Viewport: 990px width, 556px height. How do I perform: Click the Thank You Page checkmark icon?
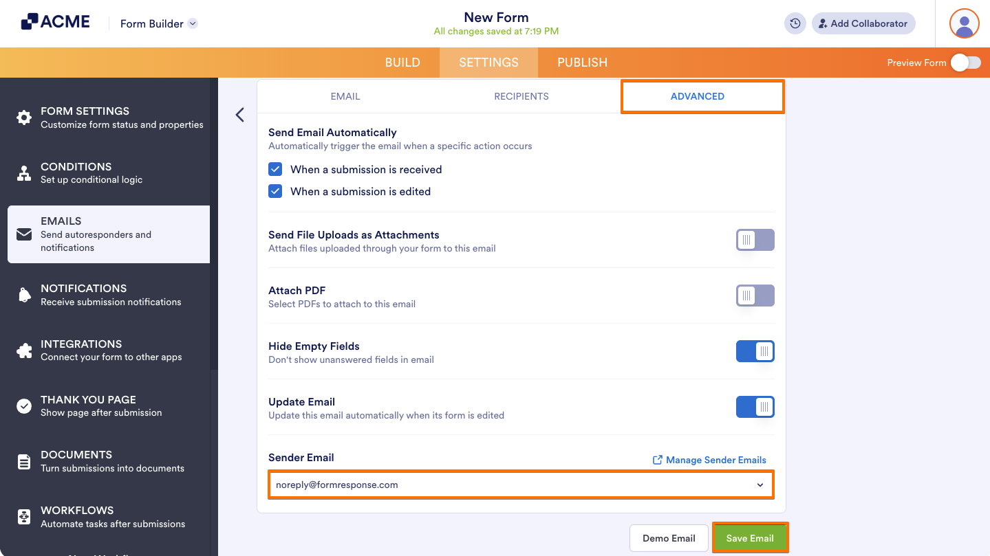(x=24, y=406)
